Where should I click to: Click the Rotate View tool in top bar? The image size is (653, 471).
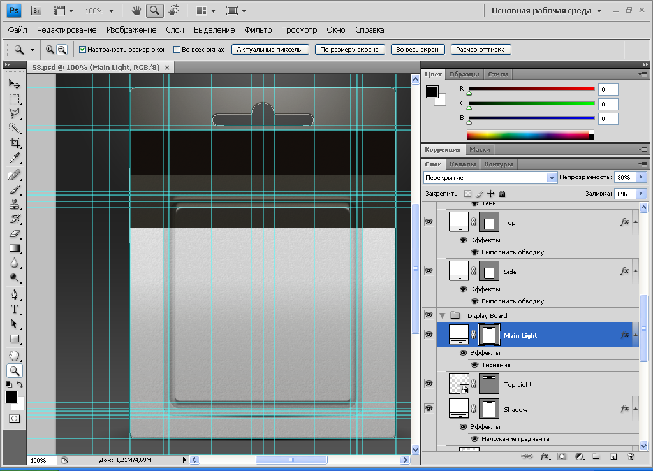[x=173, y=10]
